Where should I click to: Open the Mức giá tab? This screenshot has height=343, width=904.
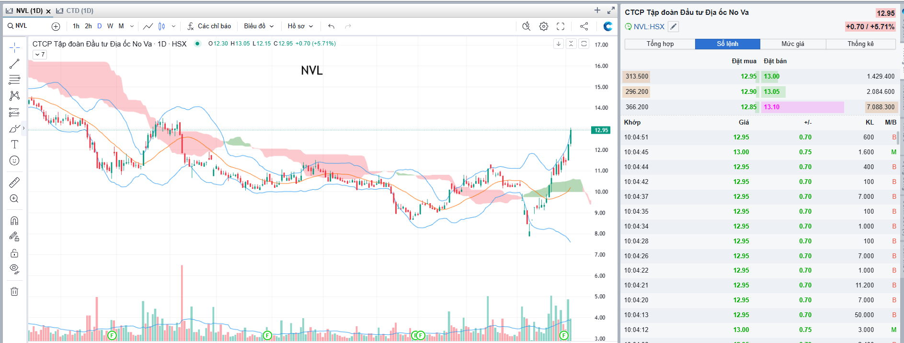coord(792,44)
